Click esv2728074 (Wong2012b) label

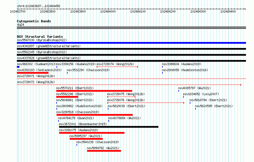coord(115,64)
